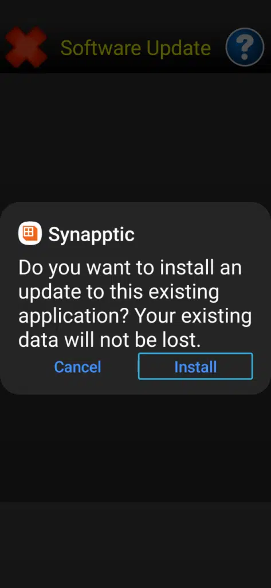Screen dimensions: 271x588
Task: Tap the bottom dark navigation strip
Action: point(135,545)
